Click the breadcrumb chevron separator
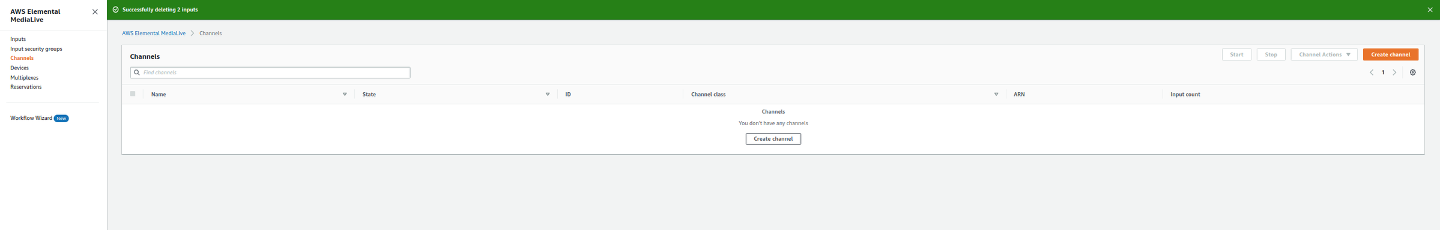Viewport: 1440px width, 230px height. 192,34
